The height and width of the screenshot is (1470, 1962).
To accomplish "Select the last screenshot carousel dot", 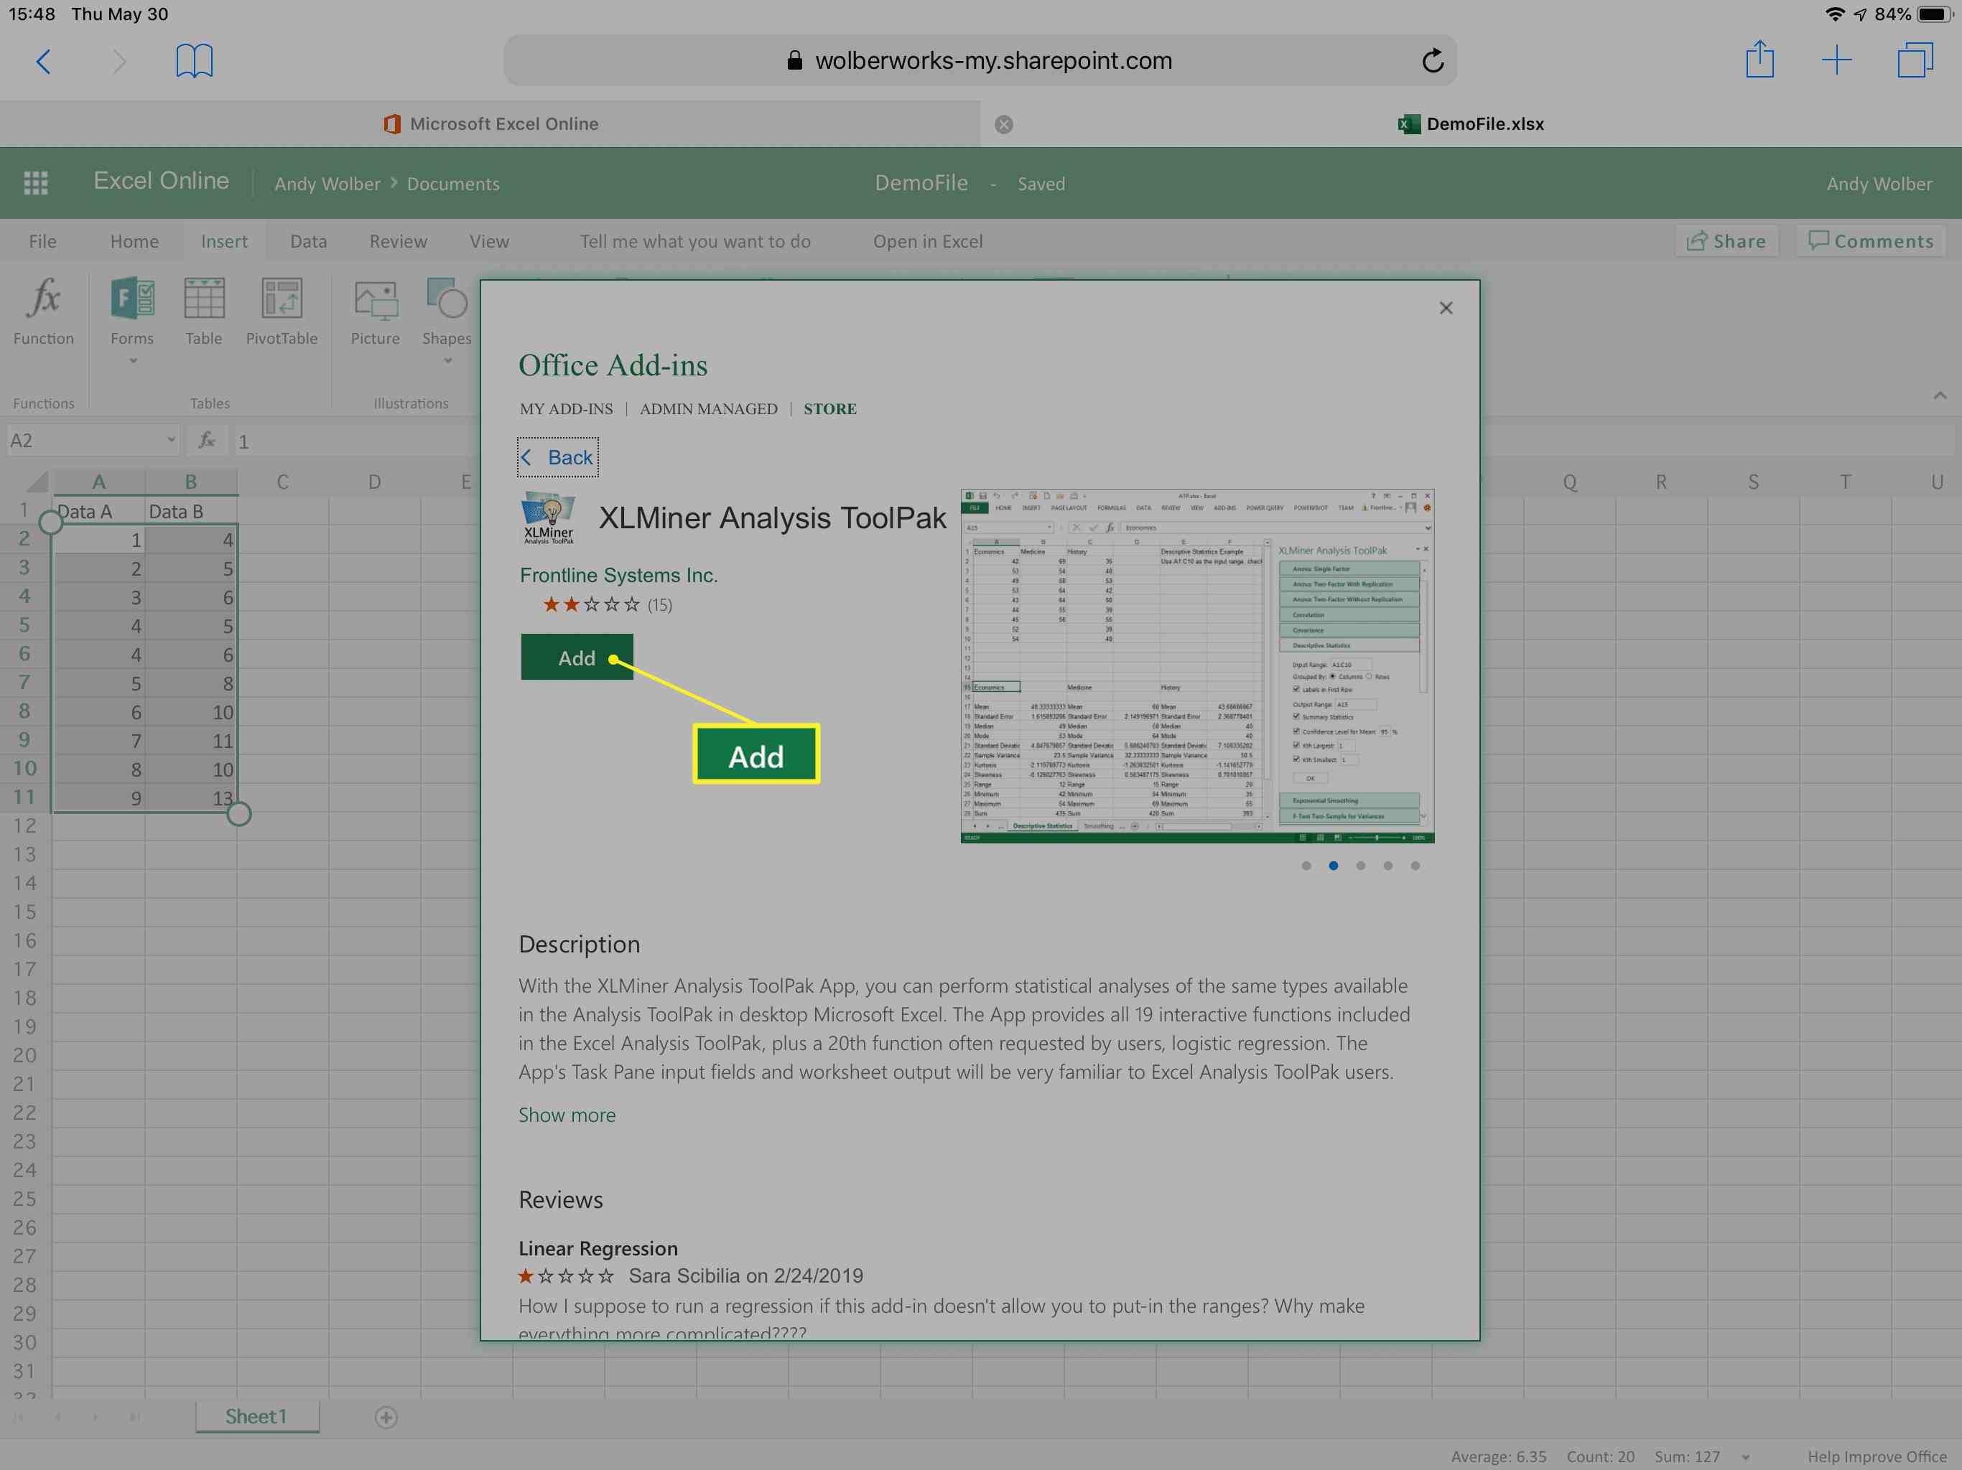I will [x=1415, y=866].
